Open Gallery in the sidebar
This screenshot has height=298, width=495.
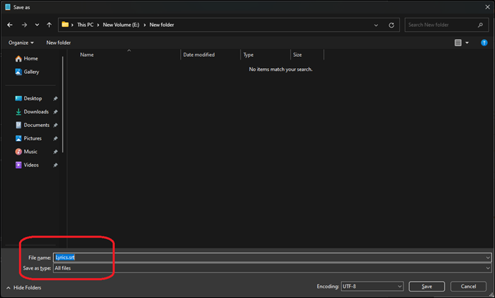[x=31, y=72]
